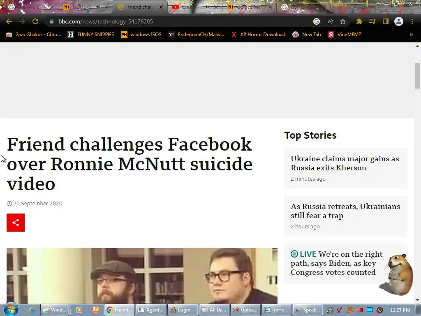Click the article photo of two men

coord(142,276)
